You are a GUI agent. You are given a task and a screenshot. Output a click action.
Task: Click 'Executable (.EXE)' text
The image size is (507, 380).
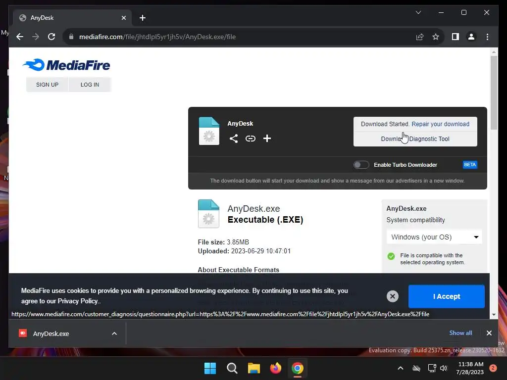pos(265,220)
